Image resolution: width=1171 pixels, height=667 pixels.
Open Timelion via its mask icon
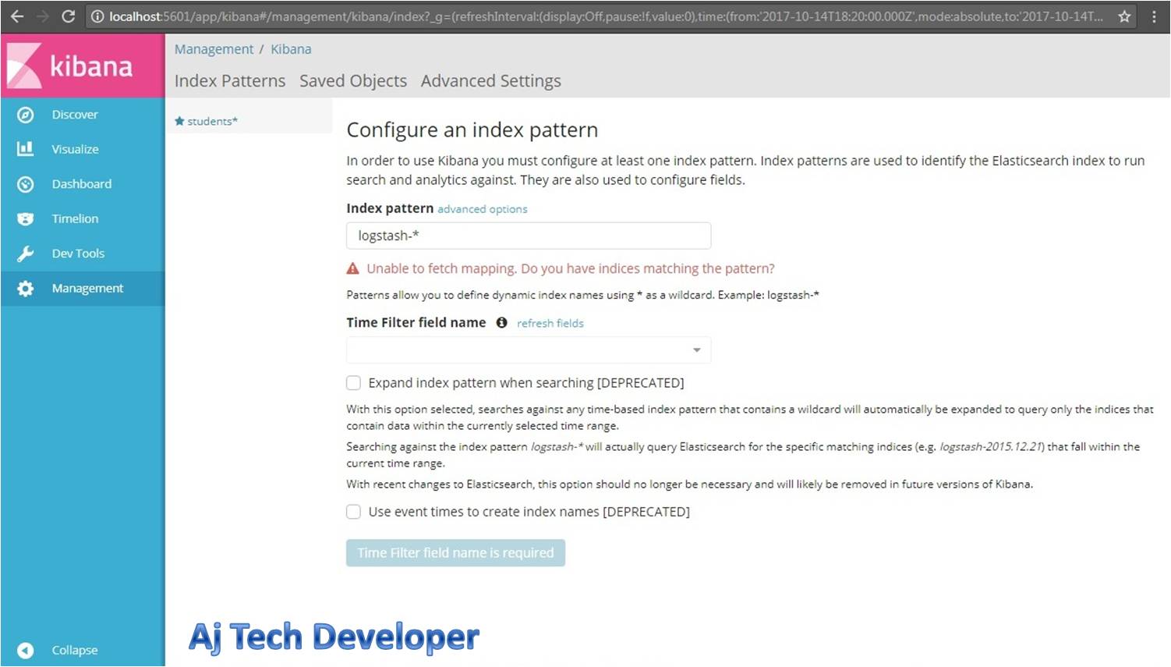point(26,219)
